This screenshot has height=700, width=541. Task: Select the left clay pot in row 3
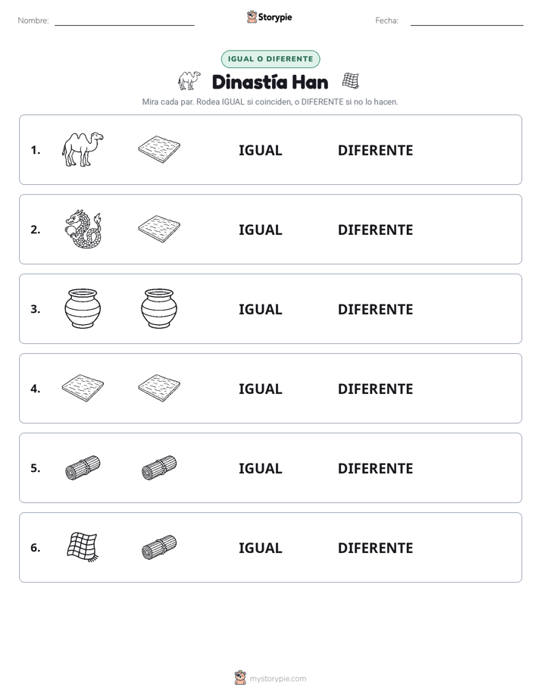coord(83,308)
